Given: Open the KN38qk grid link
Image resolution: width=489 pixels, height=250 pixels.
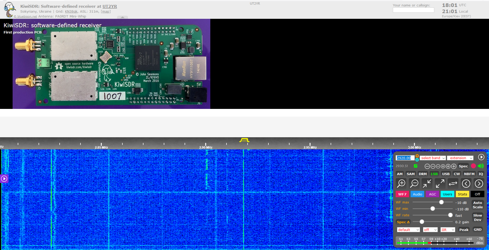Looking at the screenshot, I should tap(71, 11).
